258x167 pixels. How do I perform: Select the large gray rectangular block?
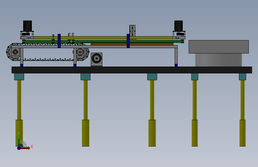pyautogui.click(x=219, y=47)
